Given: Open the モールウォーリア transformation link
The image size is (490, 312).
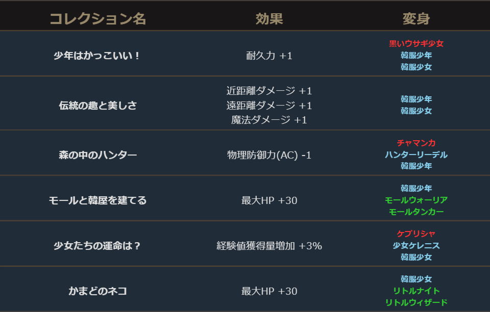Looking at the screenshot, I should click(x=416, y=200).
